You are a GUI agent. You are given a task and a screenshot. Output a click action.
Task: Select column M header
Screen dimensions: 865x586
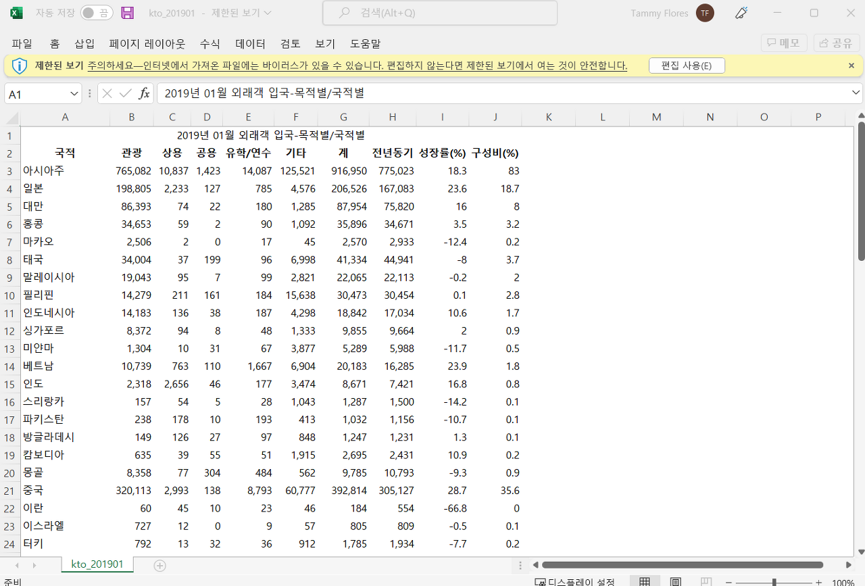point(656,117)
